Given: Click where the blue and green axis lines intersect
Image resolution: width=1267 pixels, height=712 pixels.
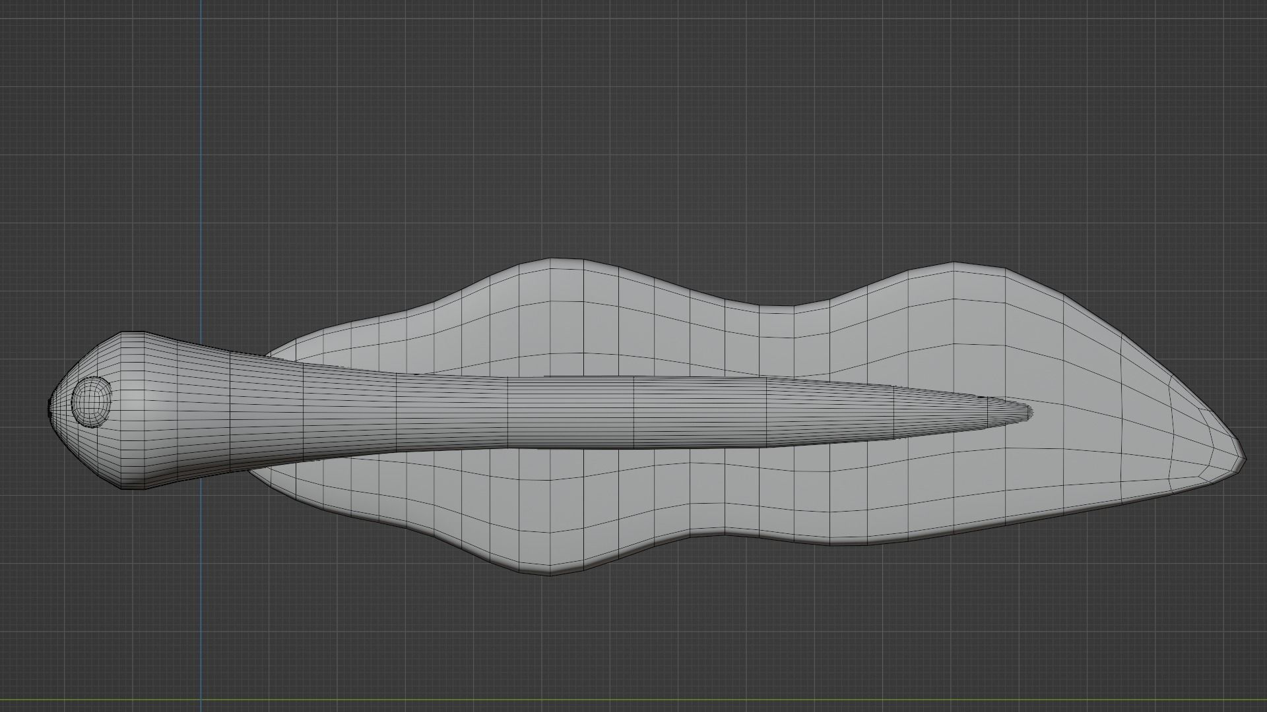Looking at the screenshot, I should [201, 699].
